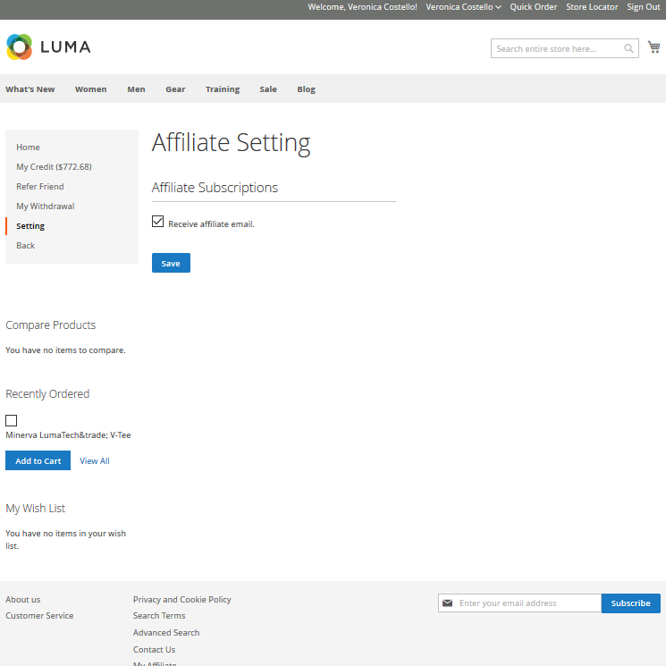Click the search entire store field
The width and height of the screenshot is (666, 666).
tap(556, 49)
